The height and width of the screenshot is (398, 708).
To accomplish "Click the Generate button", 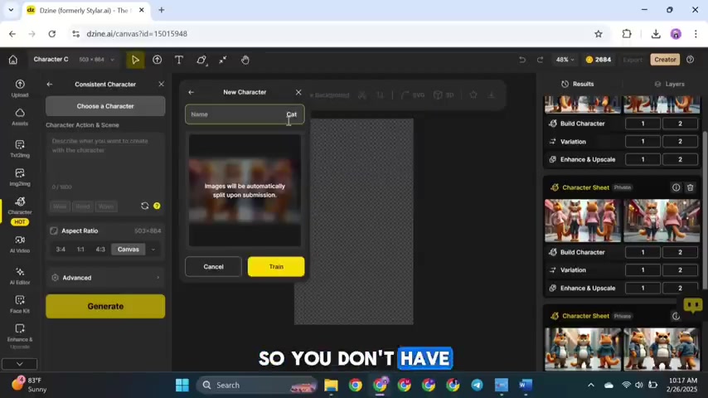I will coord(105,306).
